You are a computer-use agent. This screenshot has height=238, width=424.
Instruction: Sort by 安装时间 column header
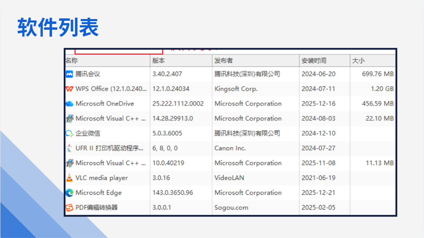314,61
